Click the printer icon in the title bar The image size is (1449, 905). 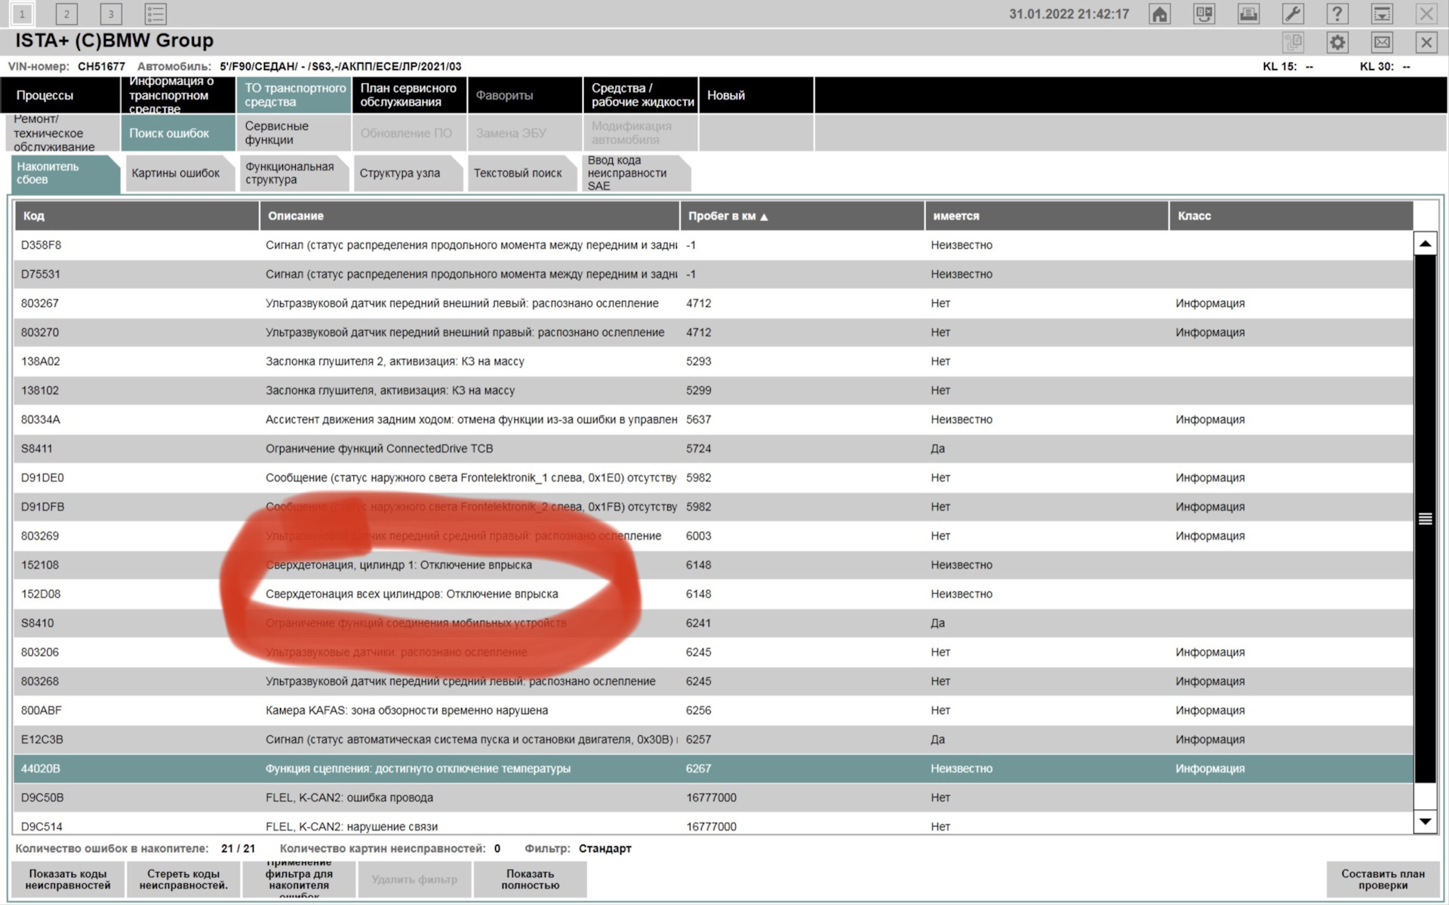[x=1248, y=13]
